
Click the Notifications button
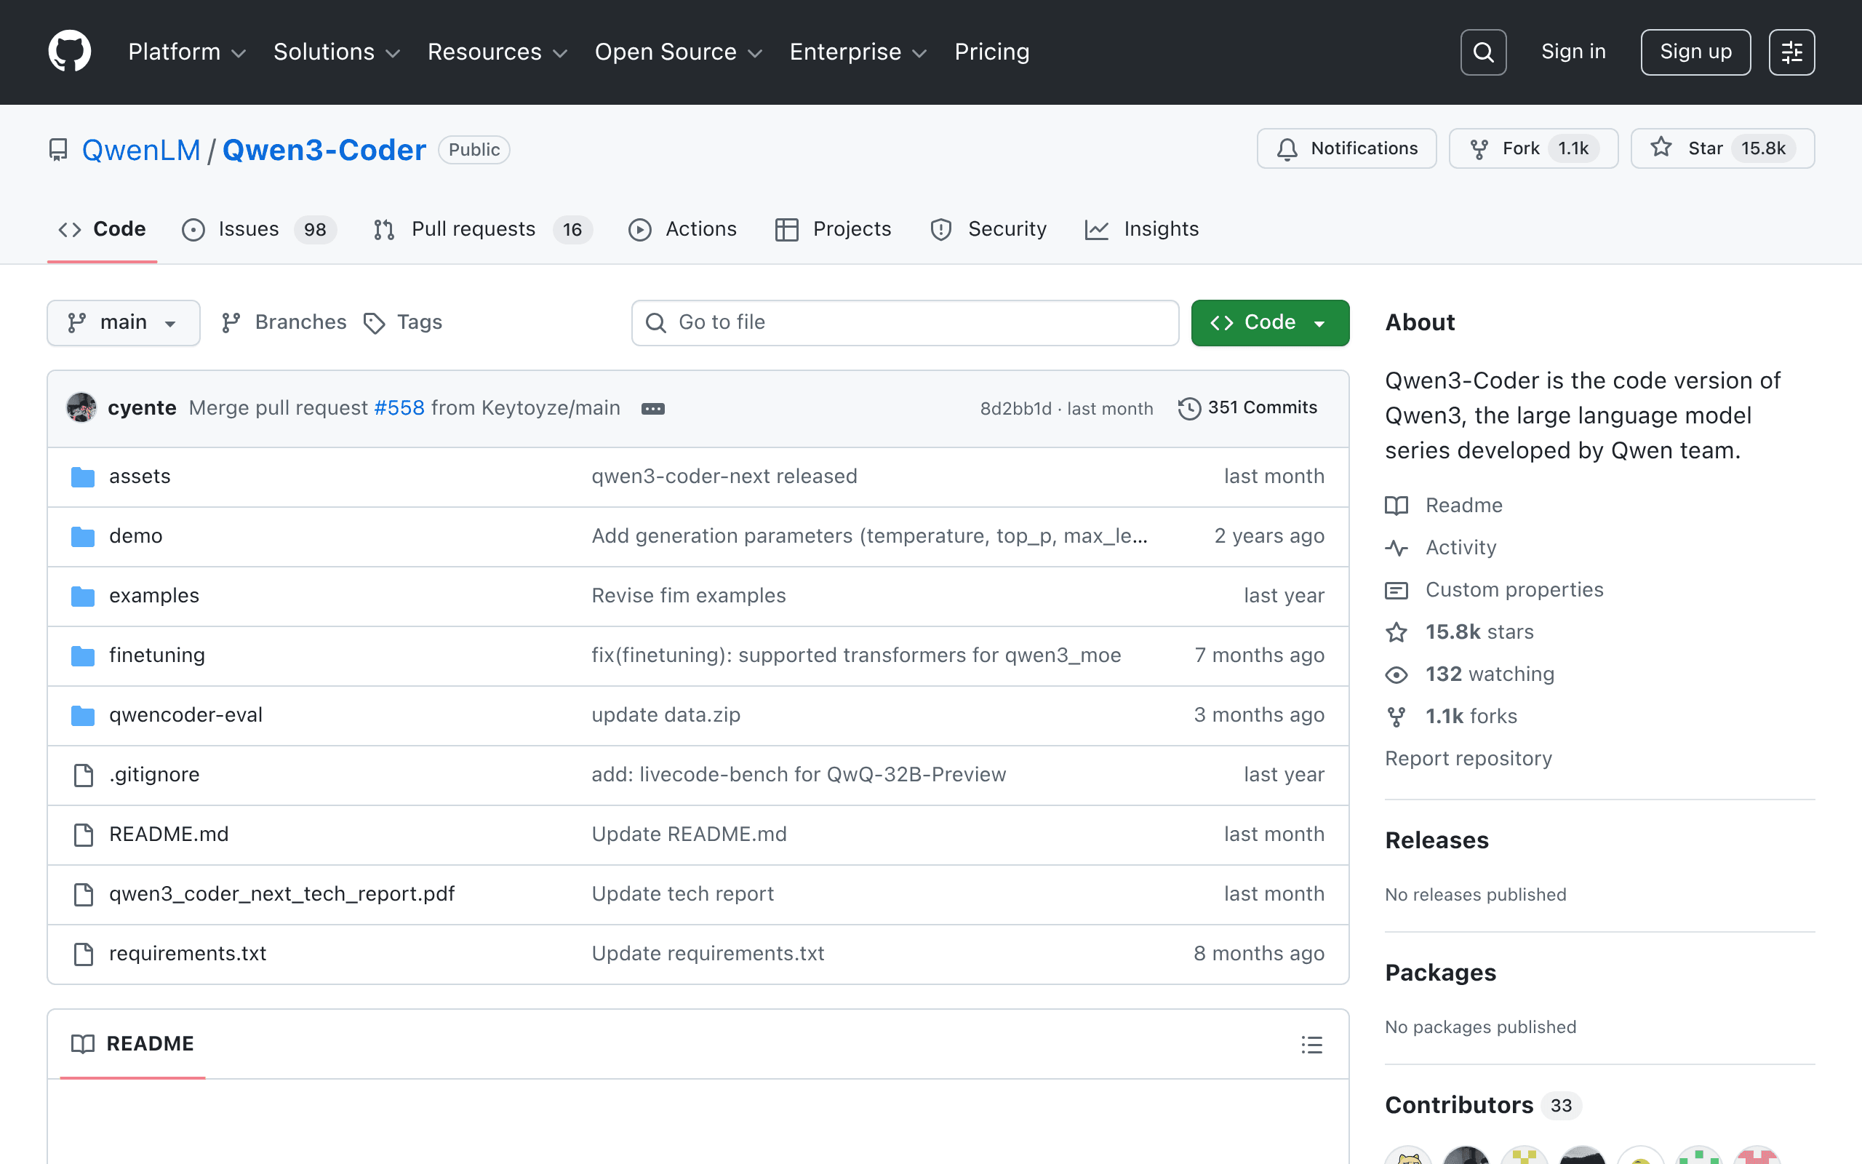click(x=1346, y=148)
